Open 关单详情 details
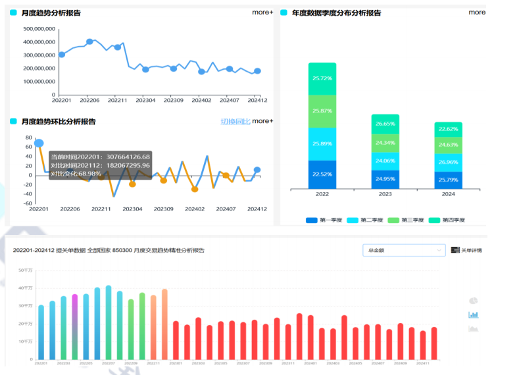 (472, 251)
